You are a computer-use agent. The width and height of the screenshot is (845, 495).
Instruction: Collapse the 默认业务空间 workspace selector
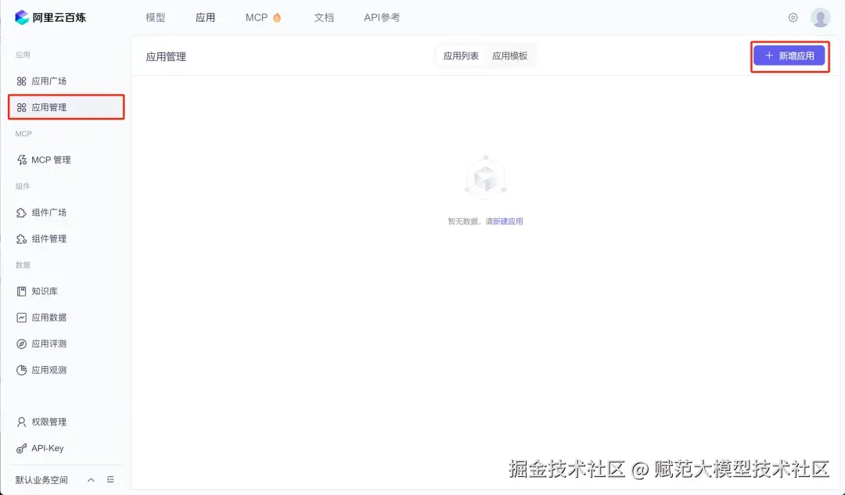91,479
